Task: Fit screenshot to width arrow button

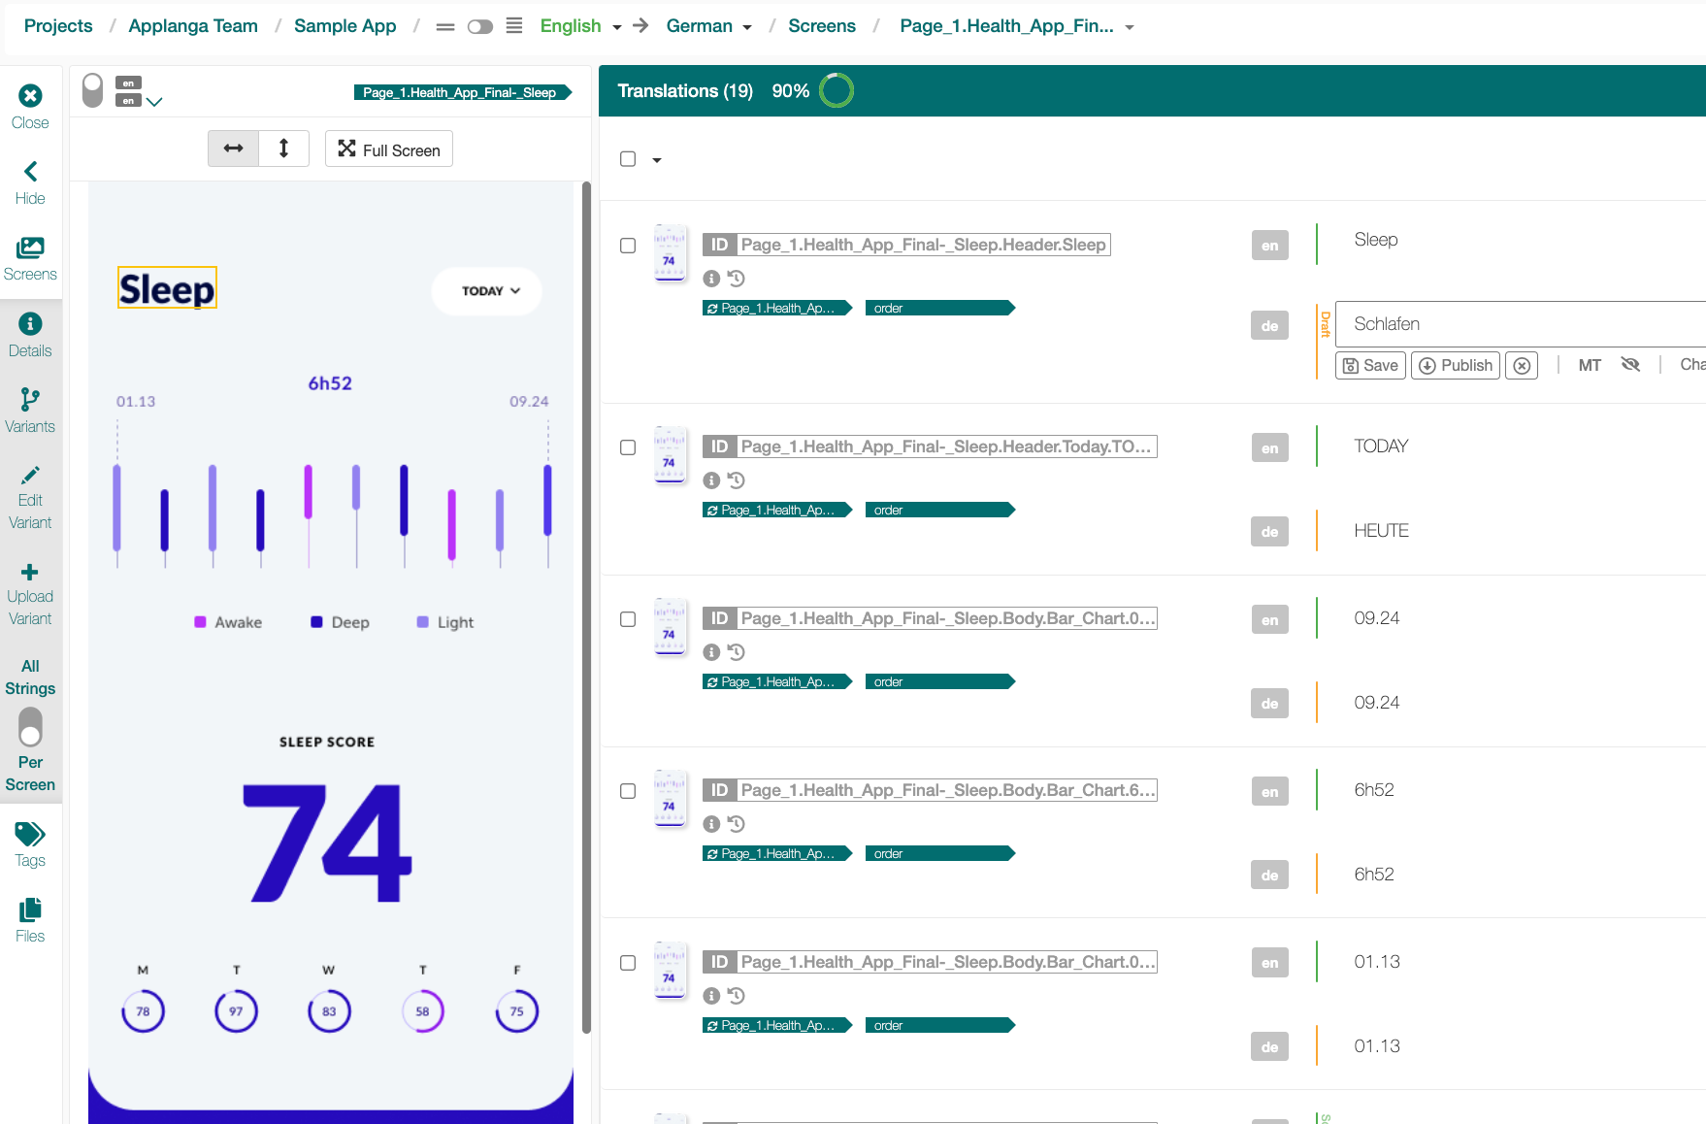Action: (x=233, y=149)
